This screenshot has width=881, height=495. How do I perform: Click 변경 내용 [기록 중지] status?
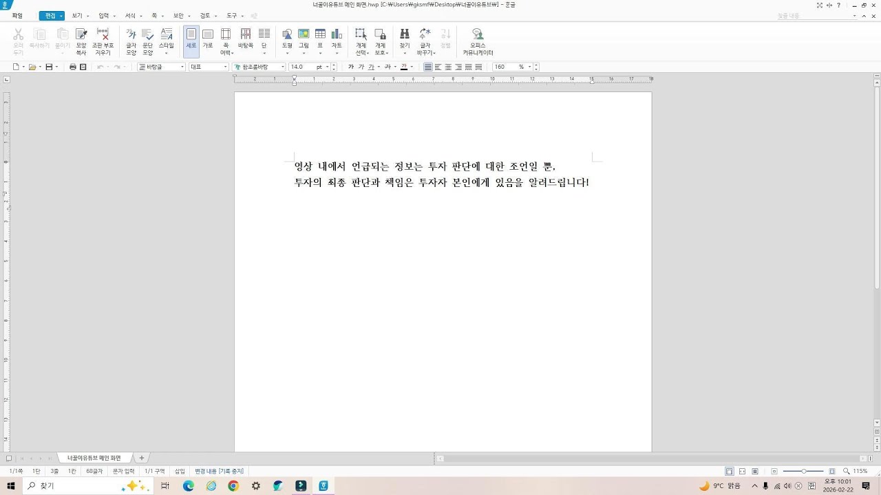pyautogui.click(x=219, y=471)
